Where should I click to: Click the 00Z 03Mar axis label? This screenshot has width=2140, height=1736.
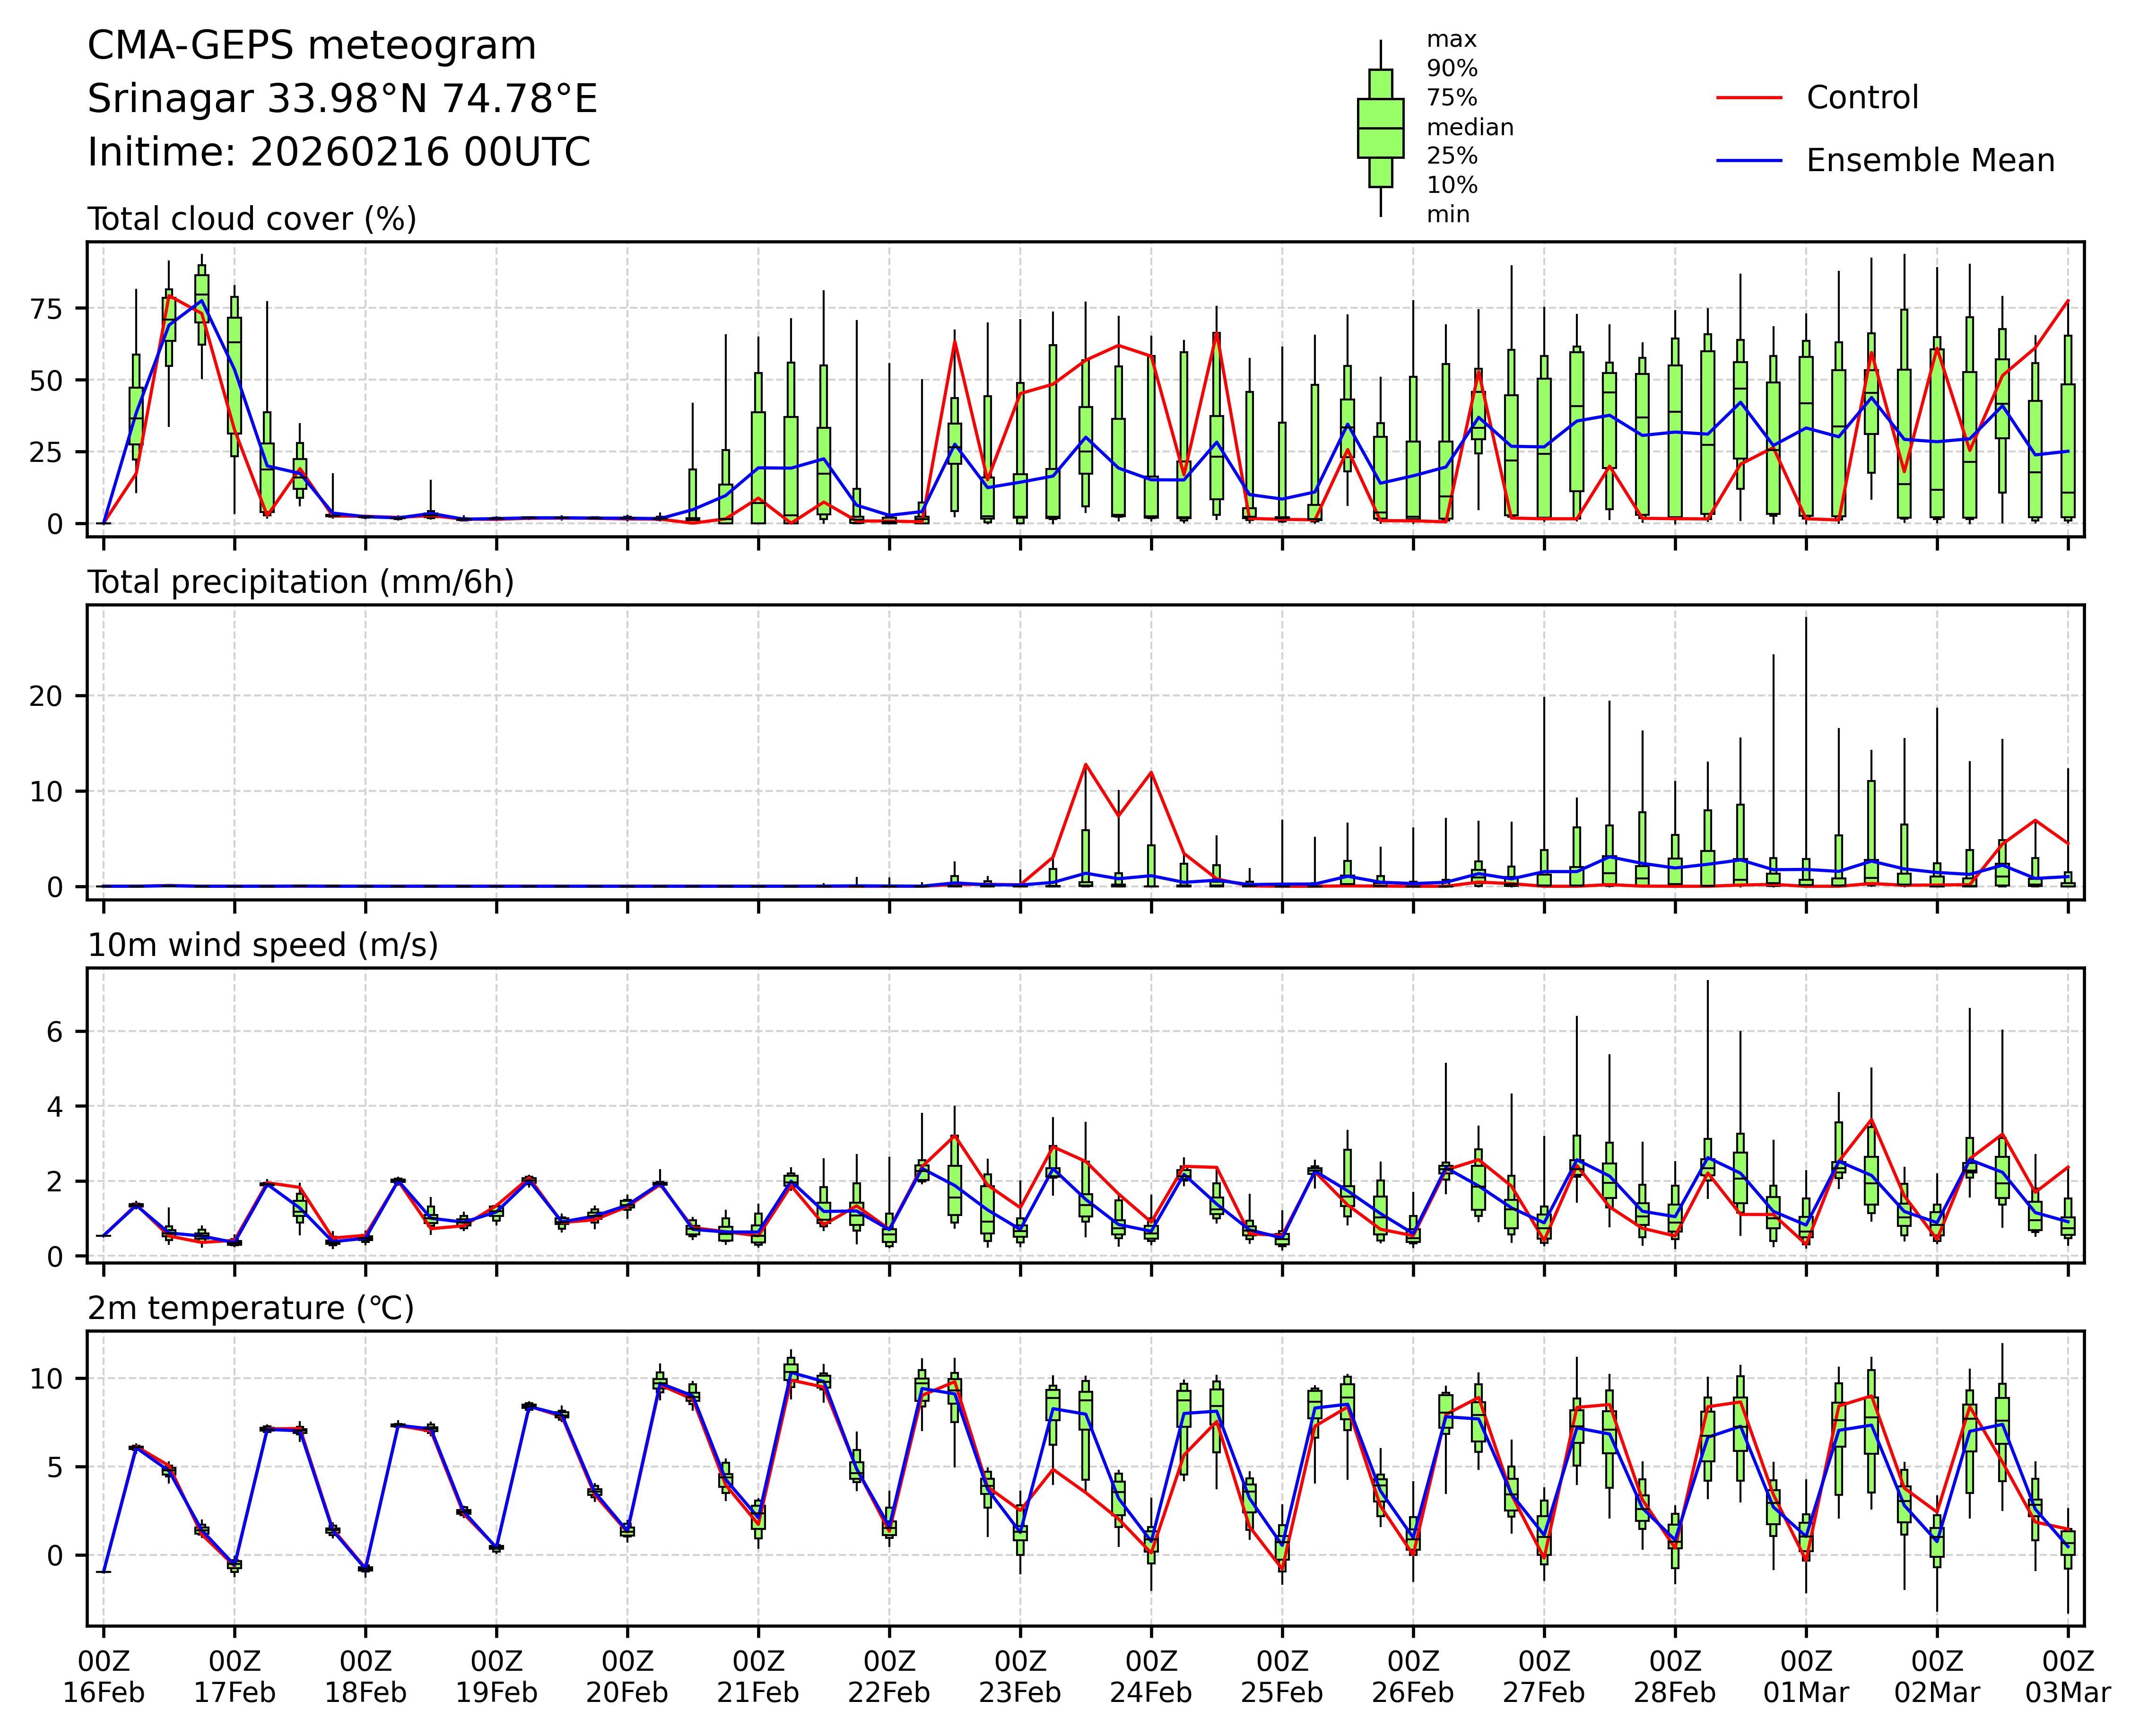coord(2067,1677)
